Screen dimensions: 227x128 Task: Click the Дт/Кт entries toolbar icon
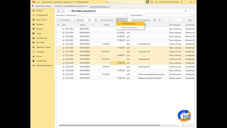pos(96,20)
